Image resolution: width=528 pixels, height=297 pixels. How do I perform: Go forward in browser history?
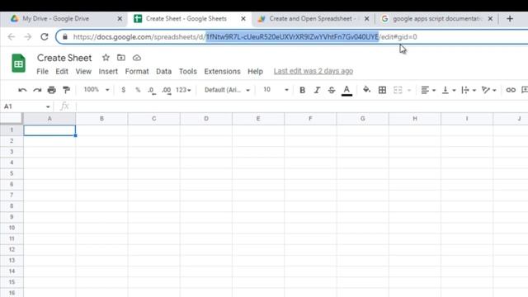(27, 36)
